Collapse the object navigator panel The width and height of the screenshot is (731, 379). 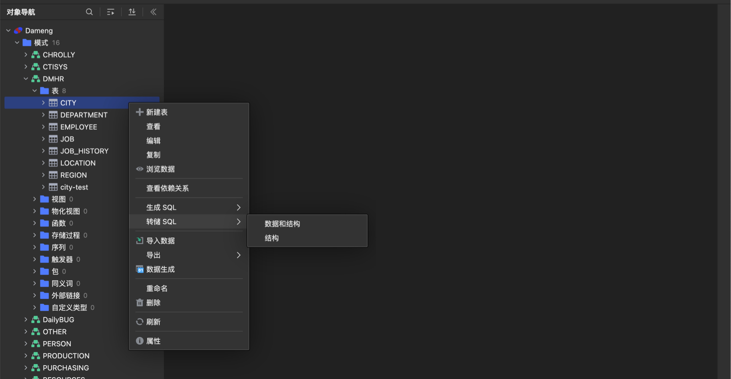[153, 12]
